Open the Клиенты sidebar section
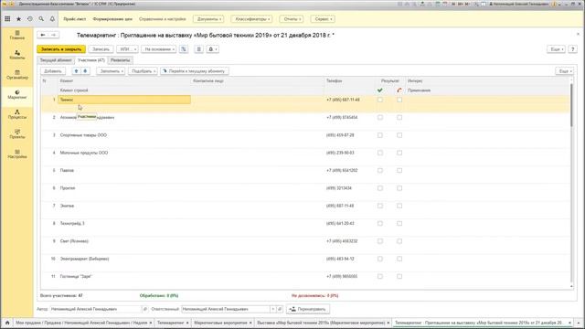585x329 pixels. pyautogui.click(x=17, y=55)
